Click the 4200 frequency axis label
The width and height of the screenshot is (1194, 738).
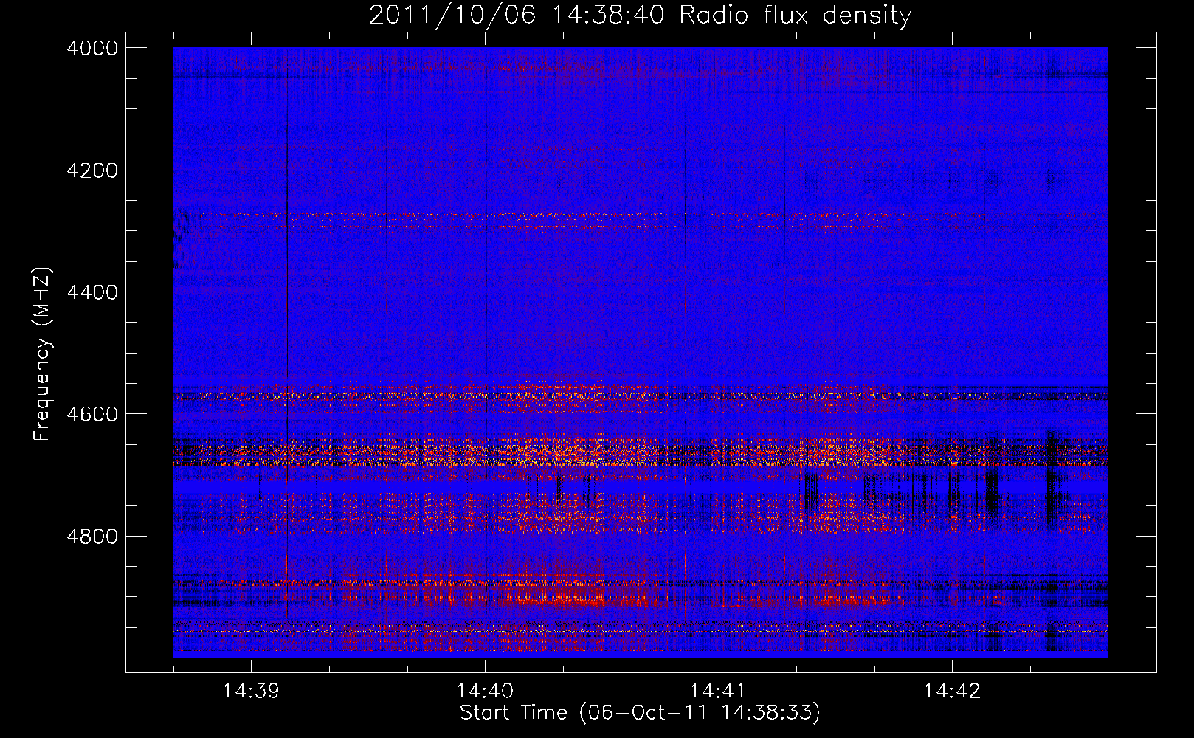click(92, 170)
